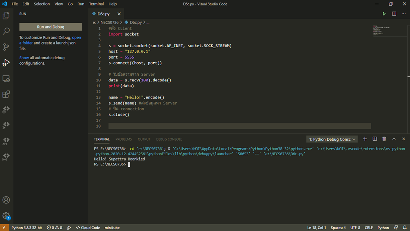Expand NECS0736 breadcrumb folder
The image size is (410, 231).
coord(109,22)
